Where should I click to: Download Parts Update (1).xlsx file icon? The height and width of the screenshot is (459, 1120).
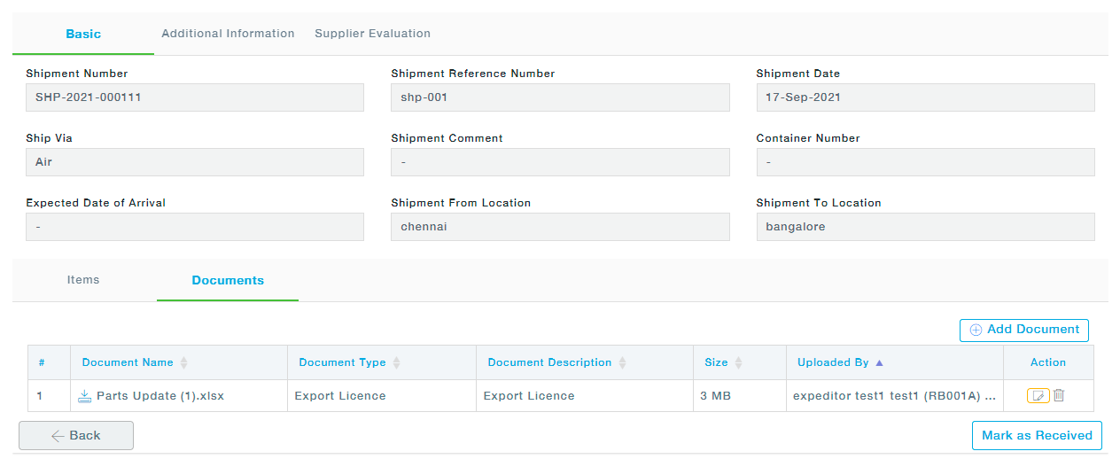pos(85,396)
